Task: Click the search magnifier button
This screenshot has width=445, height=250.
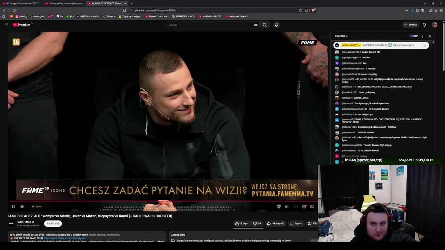Action: 265,25
